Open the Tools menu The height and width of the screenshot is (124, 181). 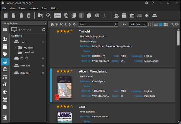45,8
